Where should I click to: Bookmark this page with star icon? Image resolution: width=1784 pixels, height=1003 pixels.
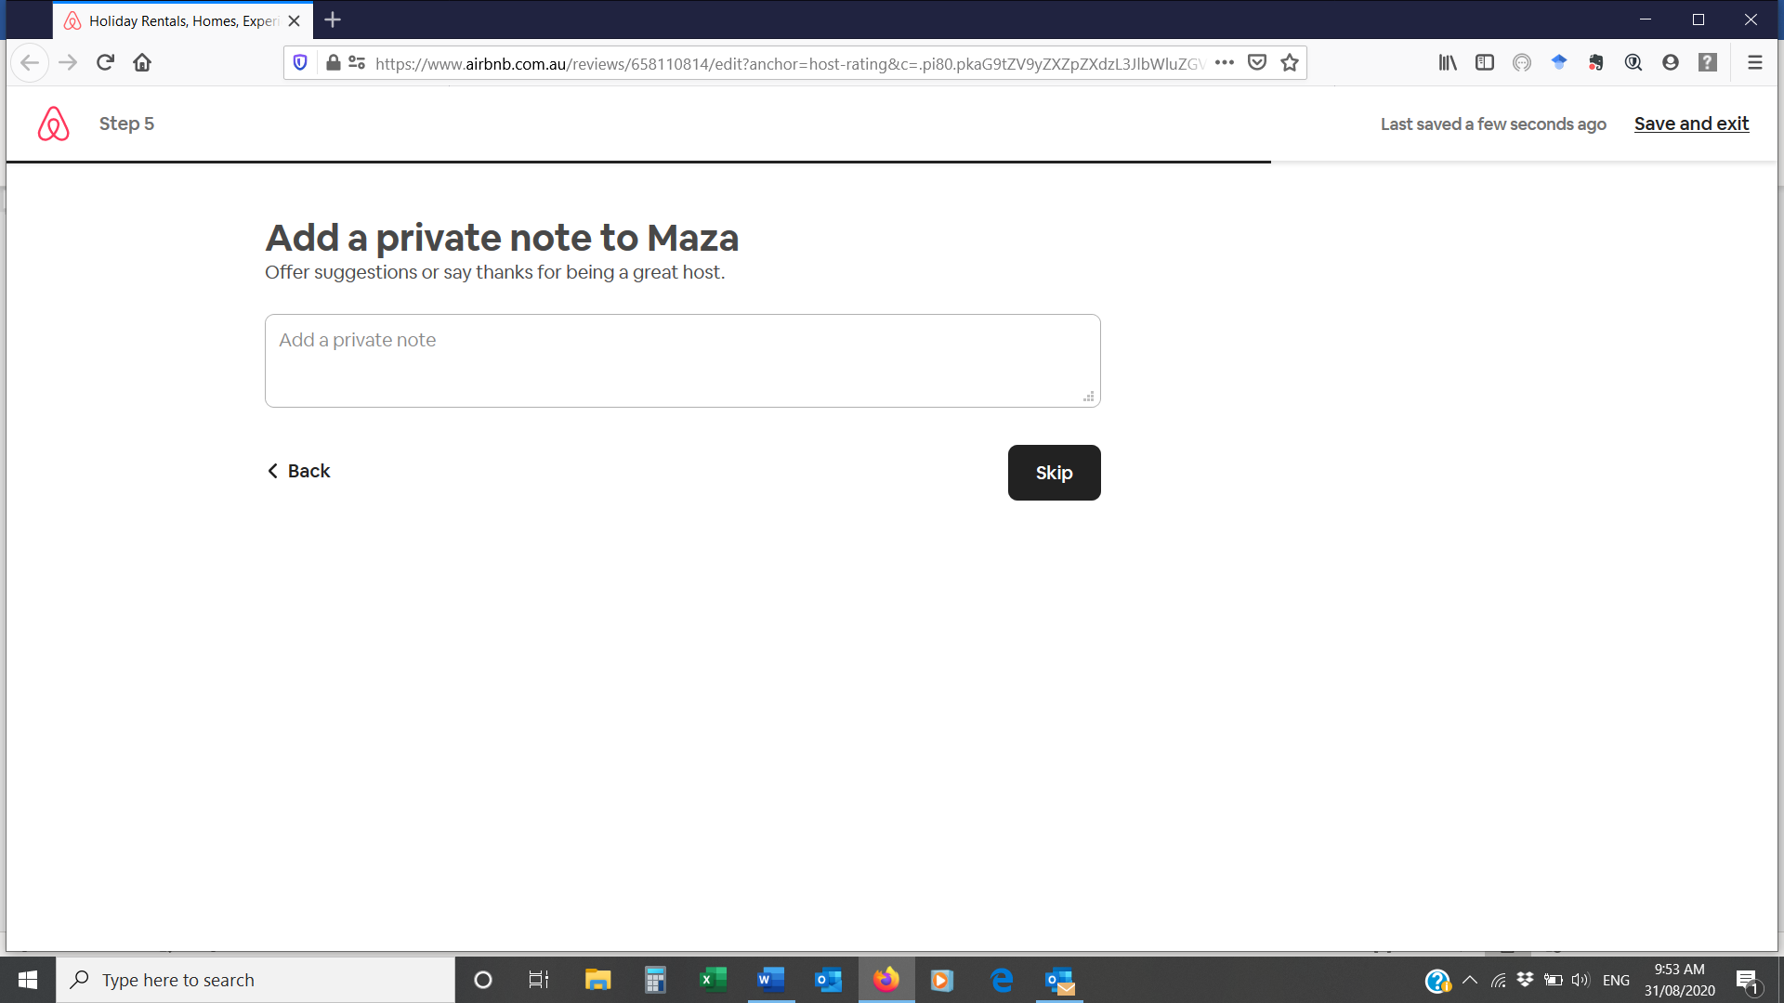pyautogui.click(x=1290, y=62)
